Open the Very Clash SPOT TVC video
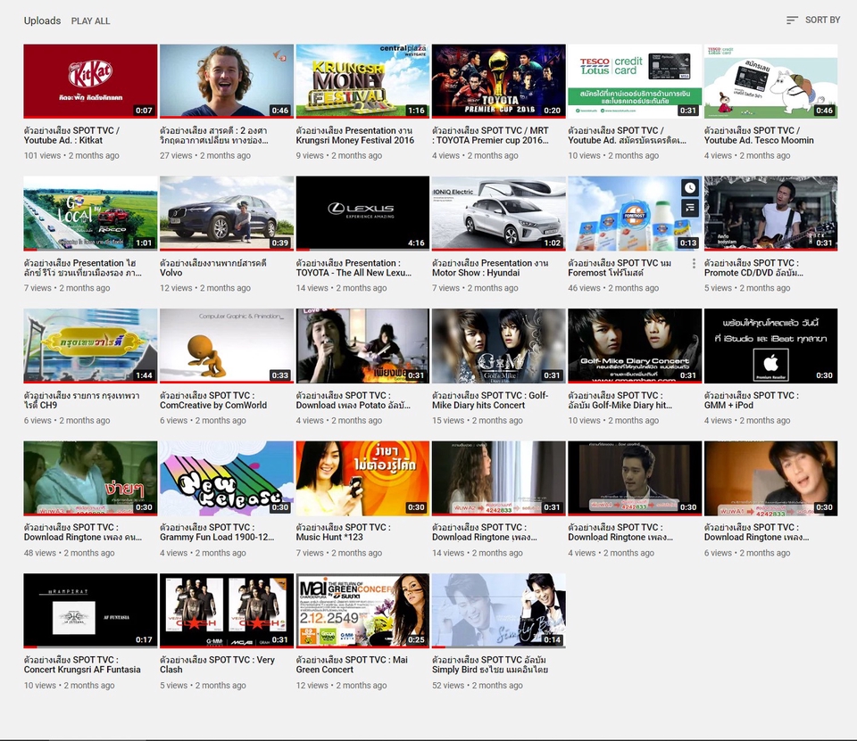 click(224, 610)
